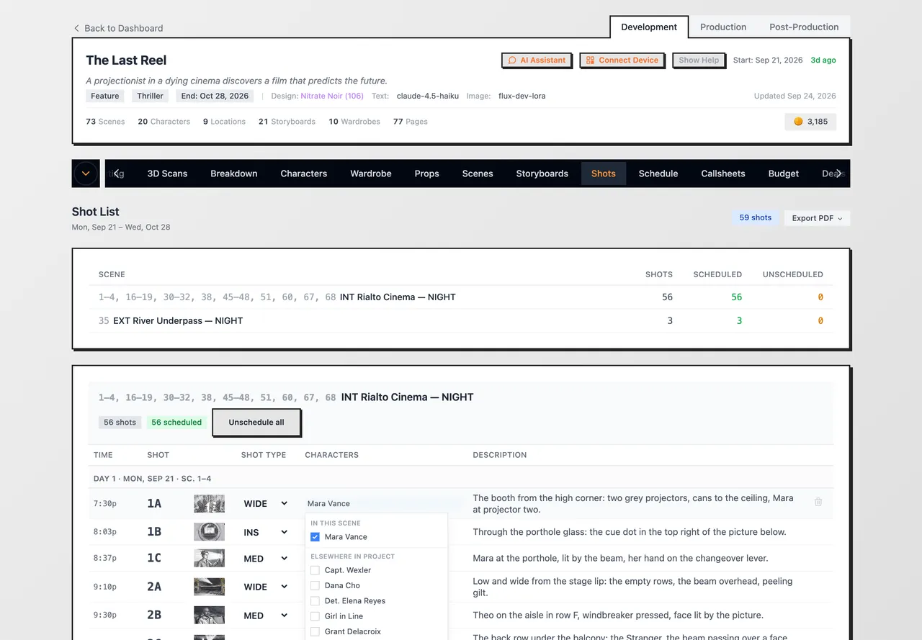Open the Wardrobe section
The height and width of the screenshot is (640, 922).
point(371,173)
